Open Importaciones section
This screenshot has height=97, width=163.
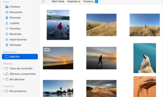point(20,39)
